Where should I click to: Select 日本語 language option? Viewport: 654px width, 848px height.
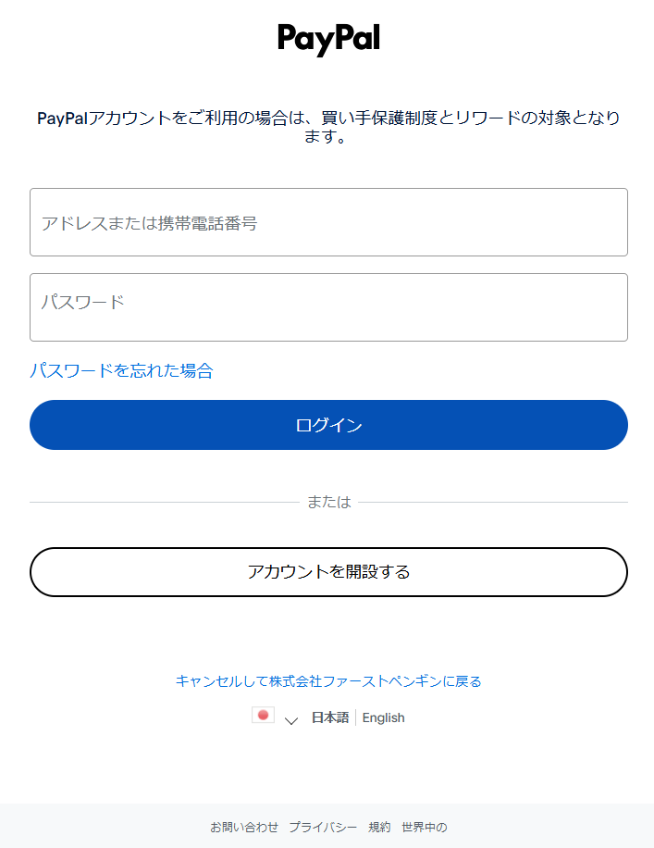pos(330,717)
